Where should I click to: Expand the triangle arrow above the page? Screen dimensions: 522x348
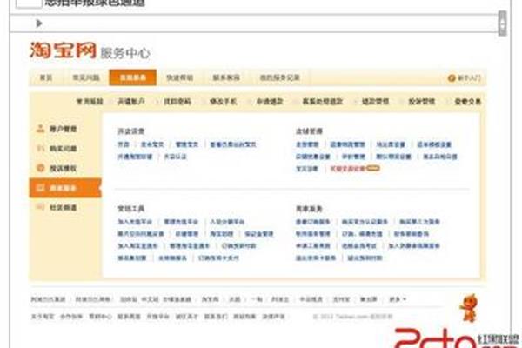[x=39, y=23]
